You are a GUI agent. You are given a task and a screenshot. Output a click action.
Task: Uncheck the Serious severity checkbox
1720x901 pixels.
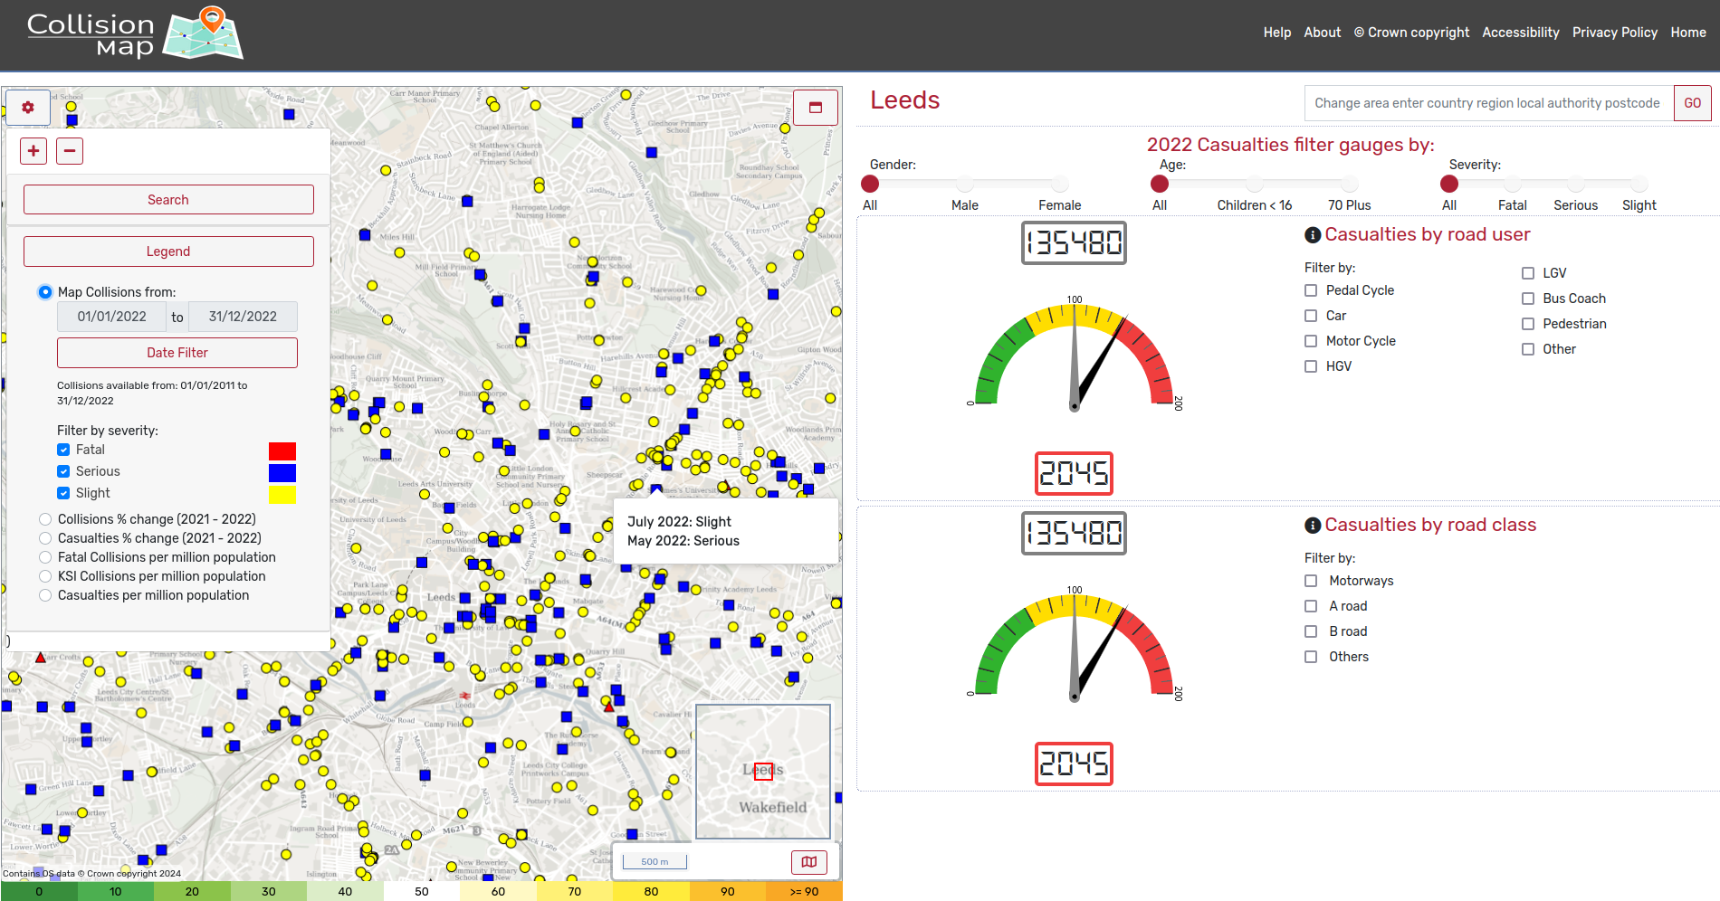63,471
